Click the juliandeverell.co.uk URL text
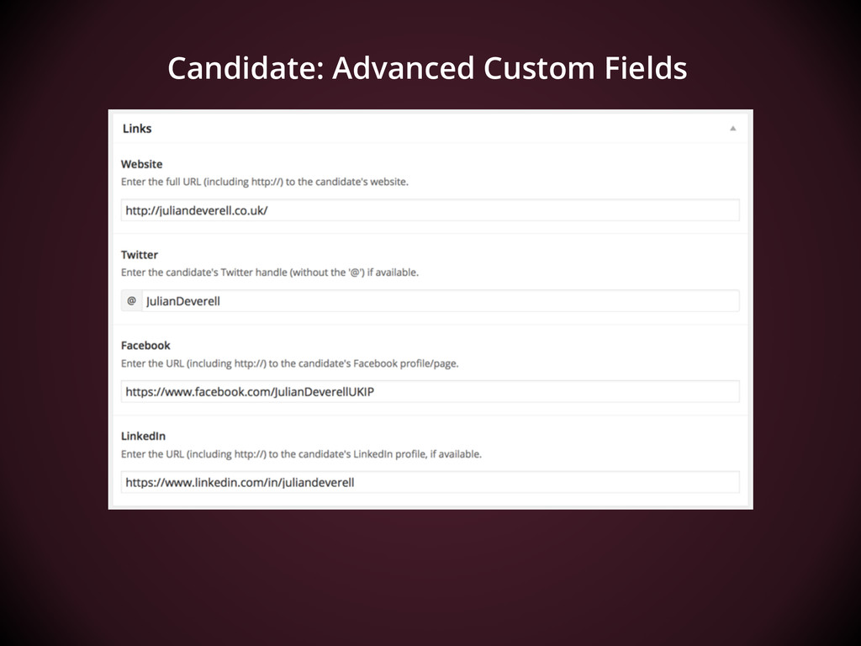 click(x=197, y=210)
